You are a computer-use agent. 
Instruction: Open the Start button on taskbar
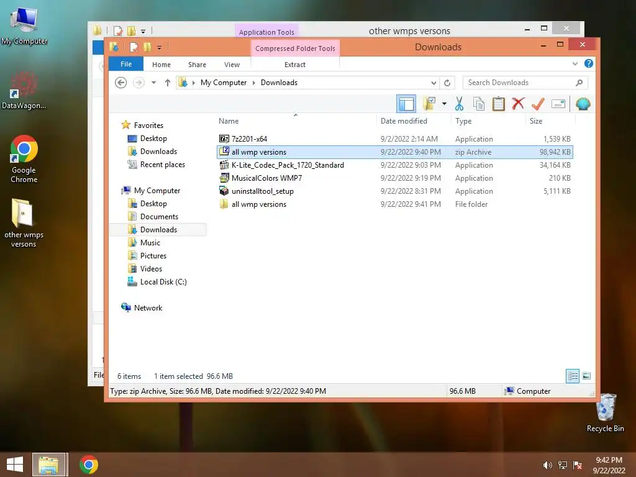[15, 465]
